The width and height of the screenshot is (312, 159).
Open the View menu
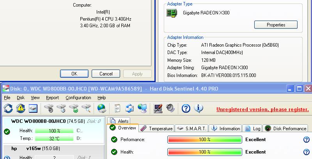coord(35,98)
